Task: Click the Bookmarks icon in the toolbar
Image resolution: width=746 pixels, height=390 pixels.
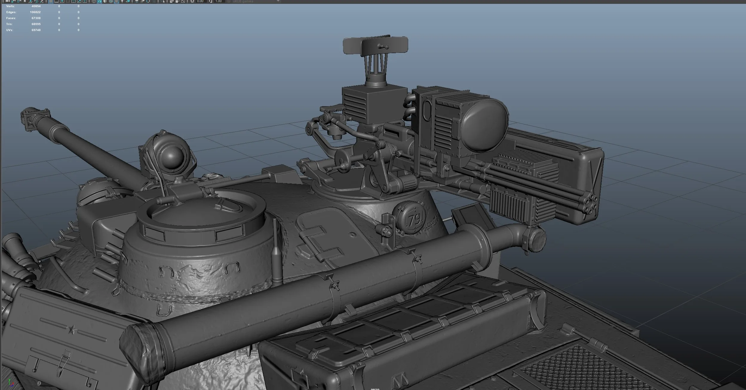Action: point(24,1)
